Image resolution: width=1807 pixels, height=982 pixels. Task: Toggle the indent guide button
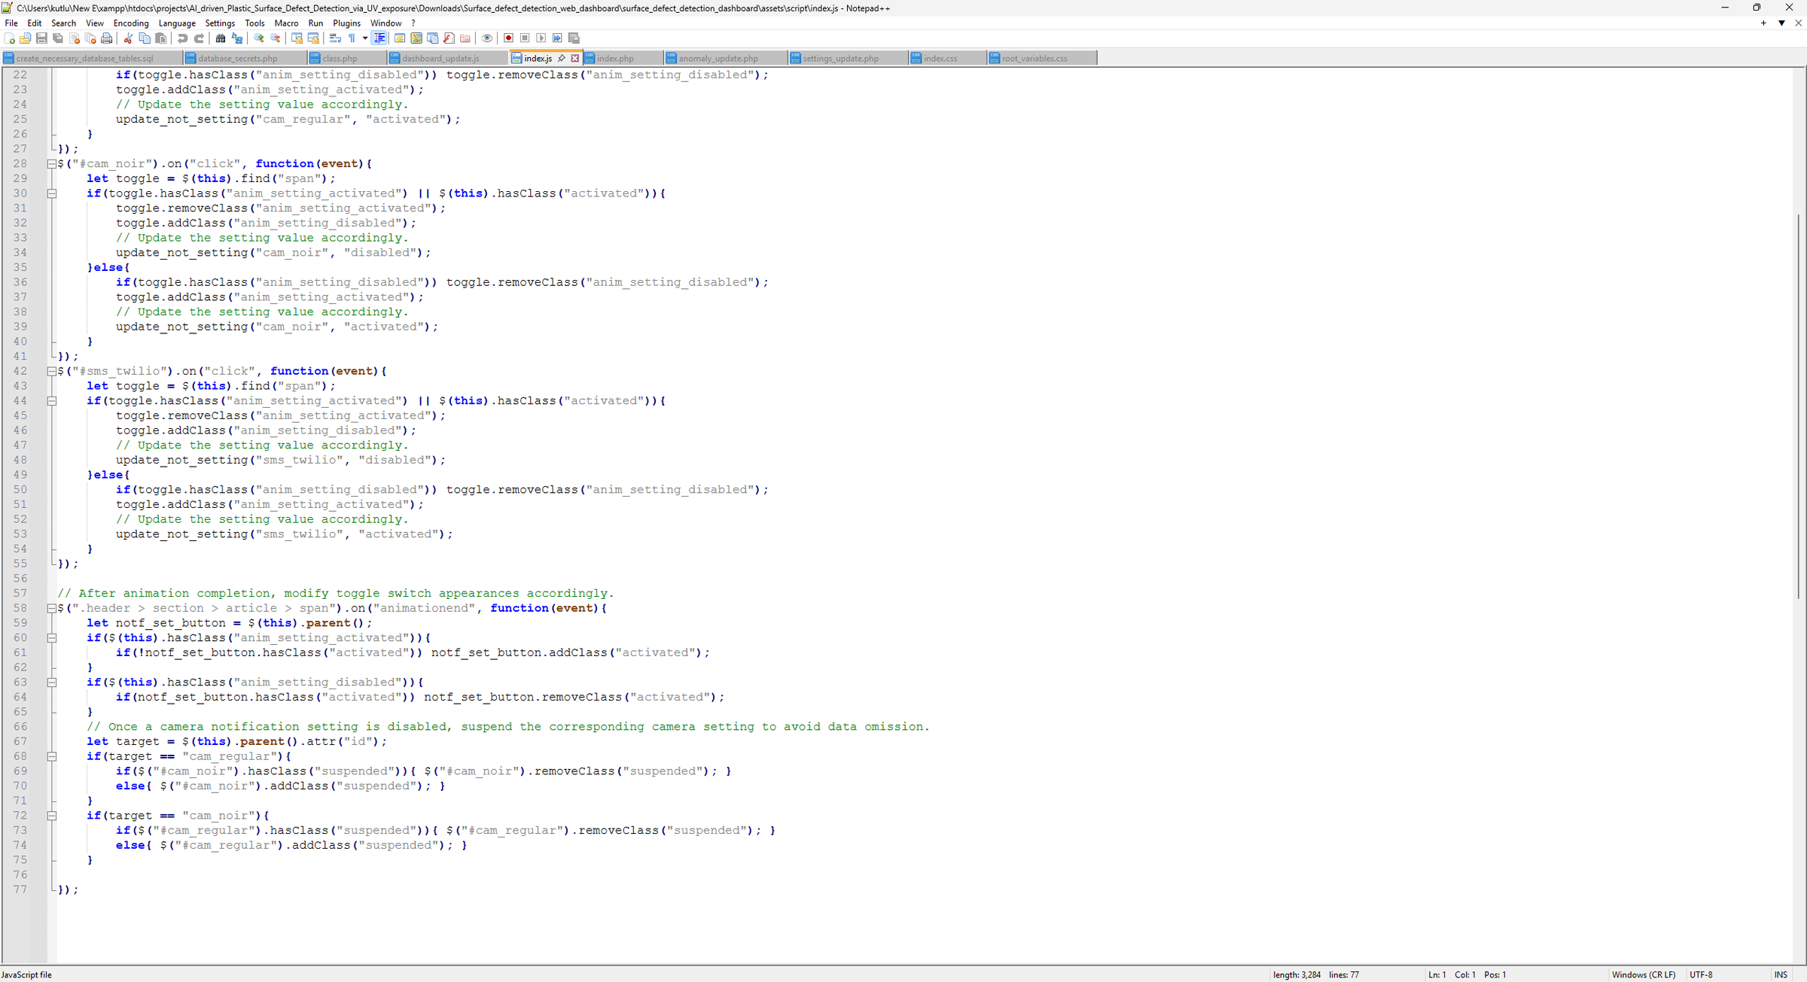point(379,38)
